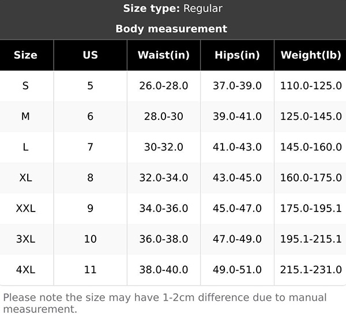Click hips value 41.0-43.0
Image resolution: width=346 pixels, height=317 pixels.
coord(237,147)
